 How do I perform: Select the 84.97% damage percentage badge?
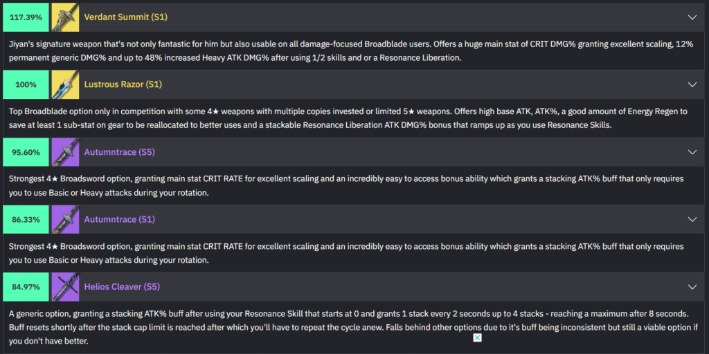click(26, 286)
